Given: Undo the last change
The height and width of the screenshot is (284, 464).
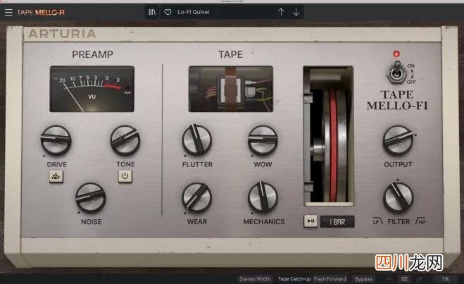Looking at the screenshot, I should click(390, 279).
